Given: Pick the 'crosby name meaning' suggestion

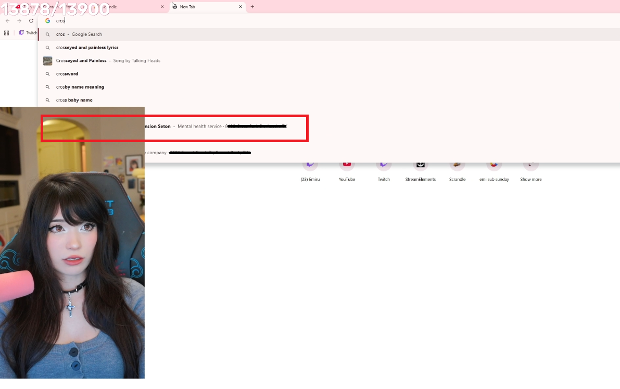Looking at the screenshot, I should point(329,87).
